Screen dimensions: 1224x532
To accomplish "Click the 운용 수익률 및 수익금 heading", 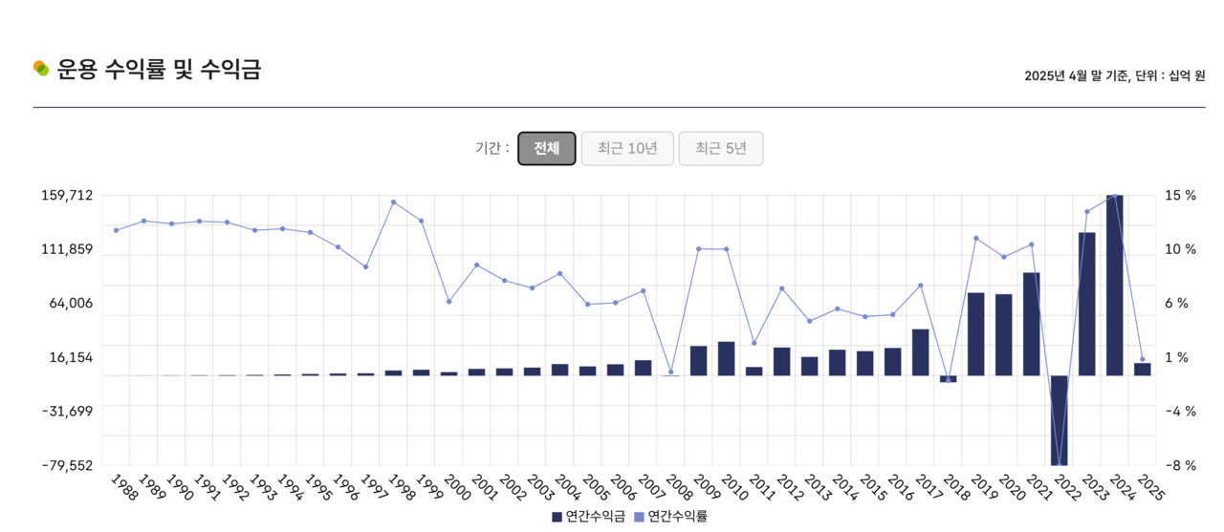I will click(159, 69).
